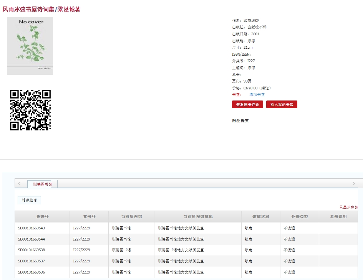363x280 pixels.
Task: Click barcode SD00101669536
Action: coord(31,272)
